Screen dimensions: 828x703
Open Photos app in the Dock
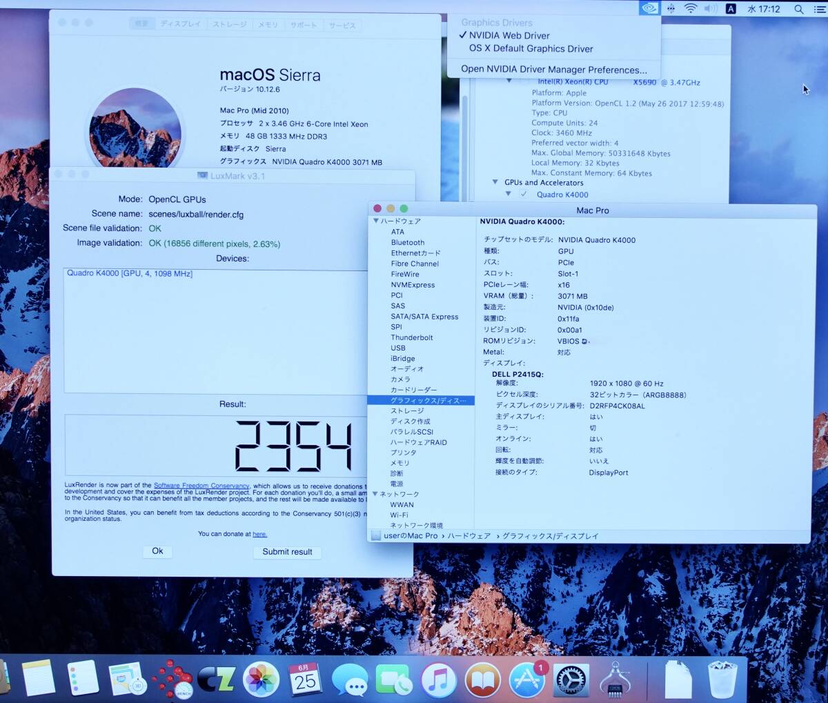point(261,680)
